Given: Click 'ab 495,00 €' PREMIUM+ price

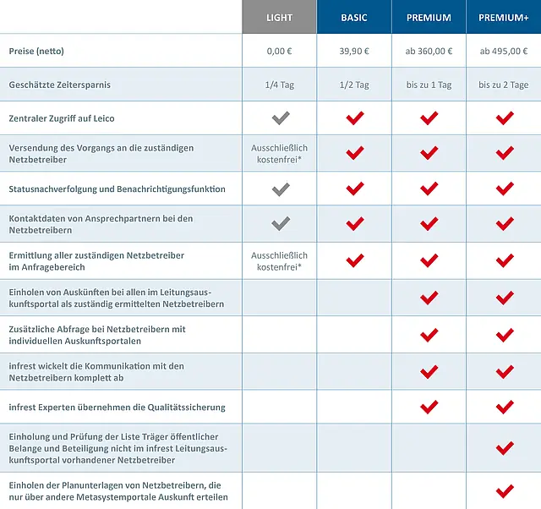Looking at the screenshot, I should point(504,51).
